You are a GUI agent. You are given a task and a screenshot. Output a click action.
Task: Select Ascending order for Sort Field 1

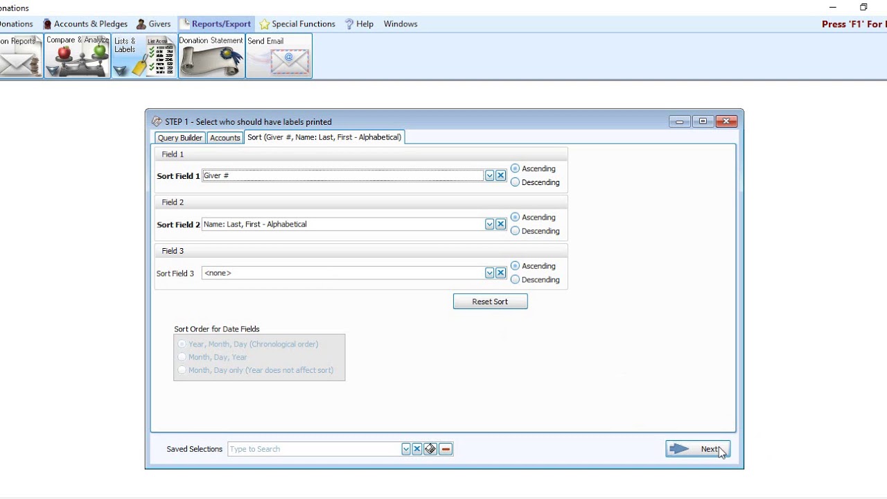point(515,168)
